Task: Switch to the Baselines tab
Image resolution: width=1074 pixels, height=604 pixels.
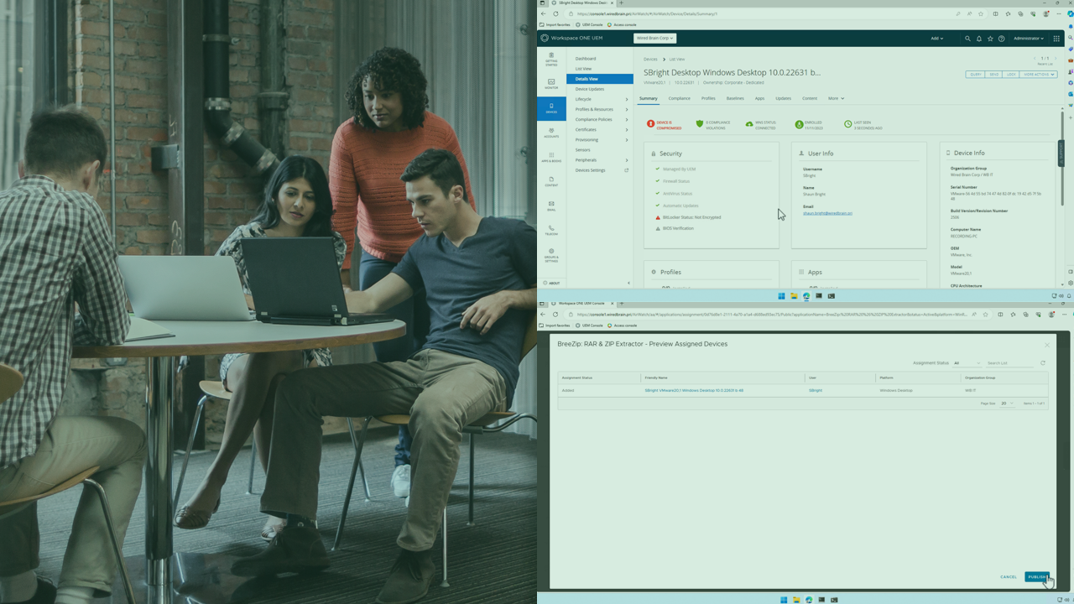Action: tap(734, 98)
